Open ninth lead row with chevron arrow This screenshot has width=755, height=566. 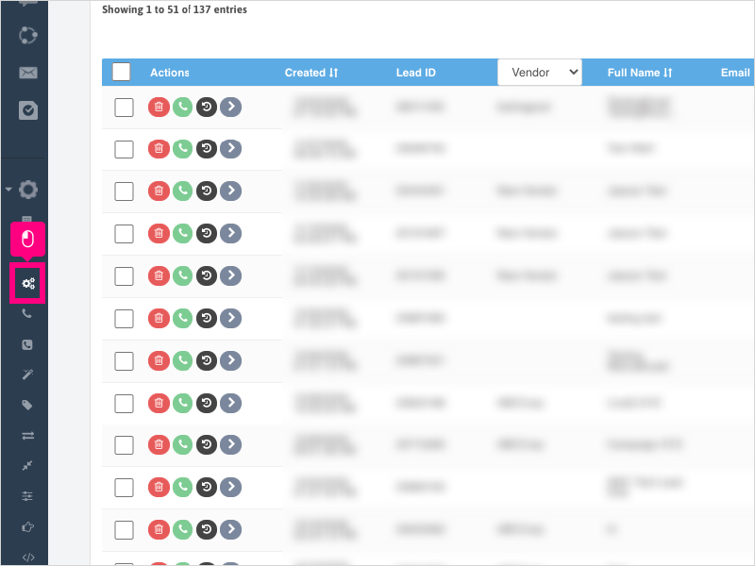(x=230, y=444)
